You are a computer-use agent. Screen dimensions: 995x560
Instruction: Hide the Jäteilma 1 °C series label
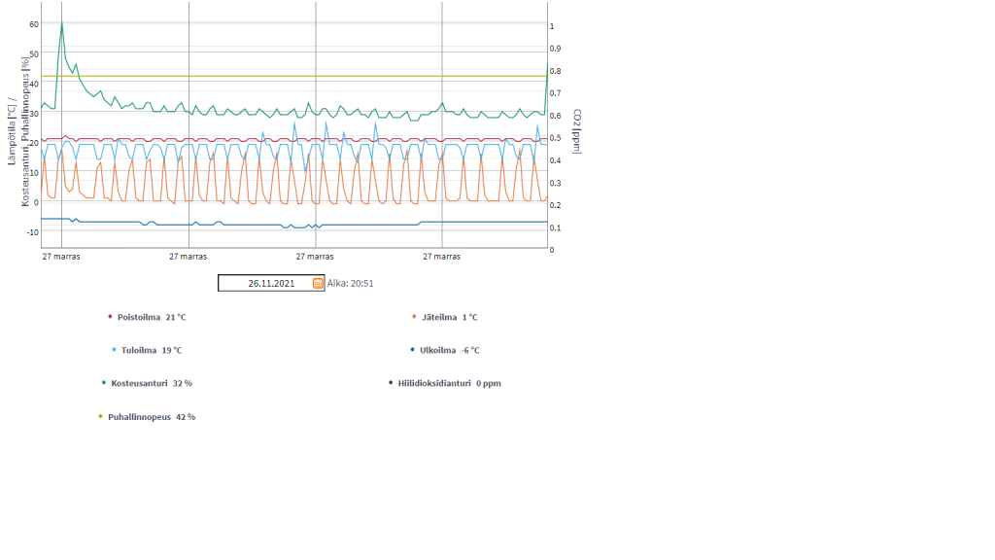click(x=449, y=317)
